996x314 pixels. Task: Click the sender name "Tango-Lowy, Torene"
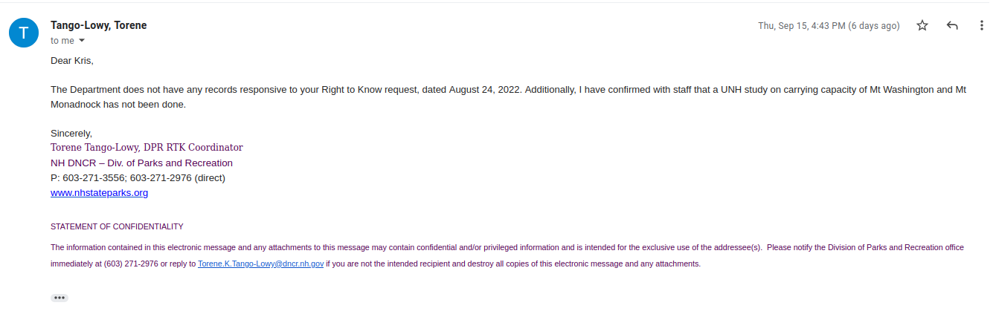(x=98, y=25)
